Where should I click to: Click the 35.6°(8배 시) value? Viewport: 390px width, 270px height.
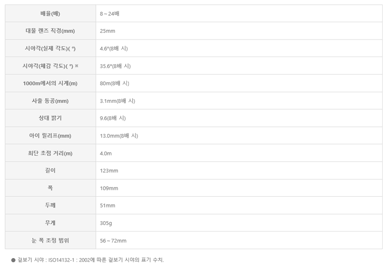(x=115, y=66)
